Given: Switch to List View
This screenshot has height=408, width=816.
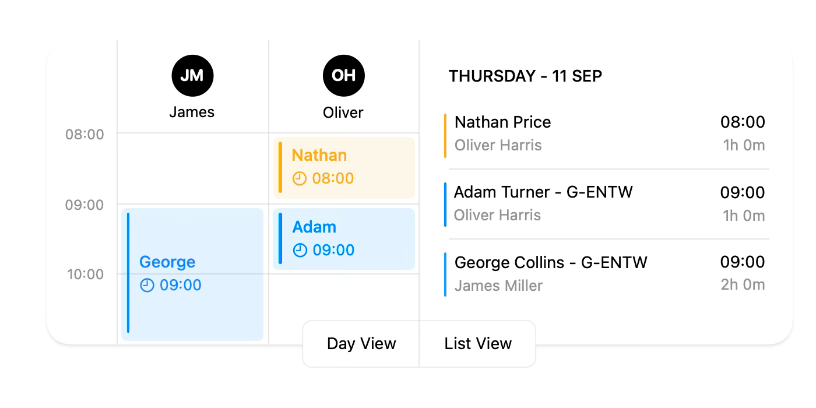Looking at the screenshot, I should 476,343.
